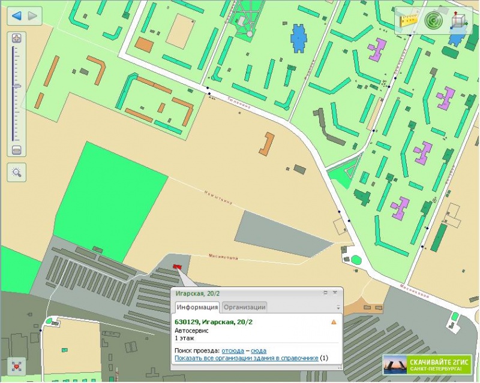
Task: Collapse the Игарская, 20/2 info card
Action: tap(326, 292)
